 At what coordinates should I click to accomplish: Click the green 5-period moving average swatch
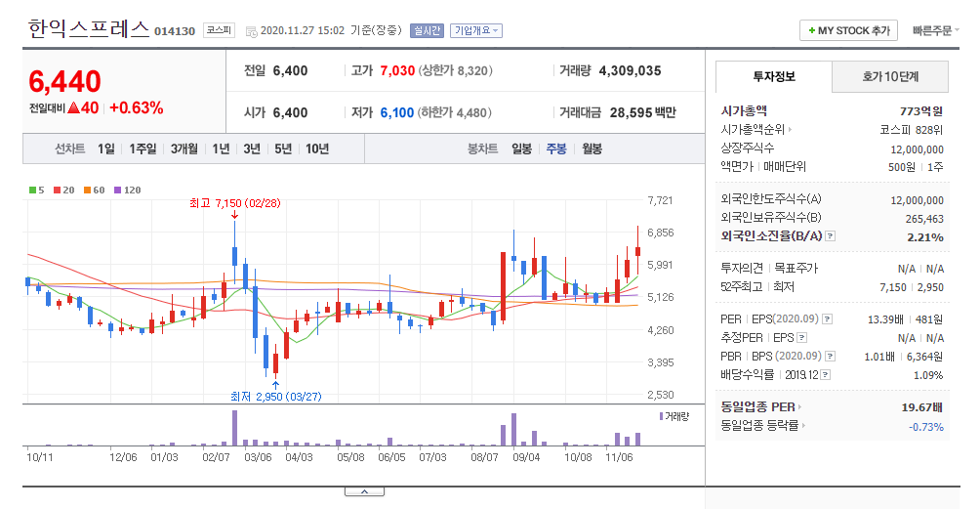coord(32,191)
